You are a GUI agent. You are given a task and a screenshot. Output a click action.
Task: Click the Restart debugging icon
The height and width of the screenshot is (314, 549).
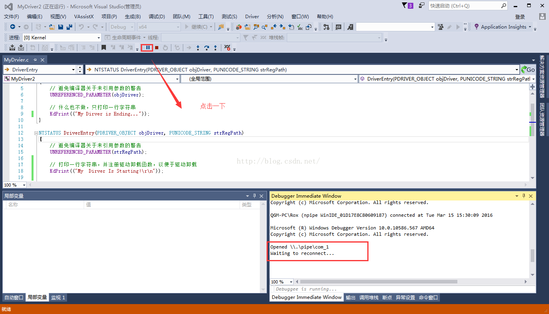pos(165,48)
